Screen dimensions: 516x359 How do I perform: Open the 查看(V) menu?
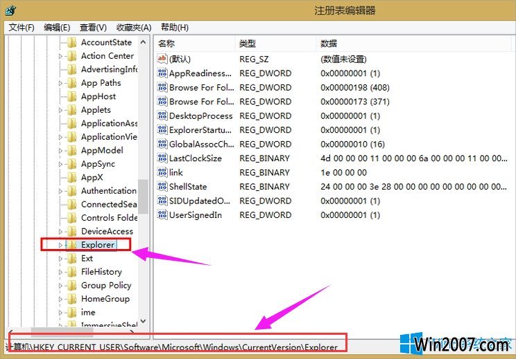93,27
